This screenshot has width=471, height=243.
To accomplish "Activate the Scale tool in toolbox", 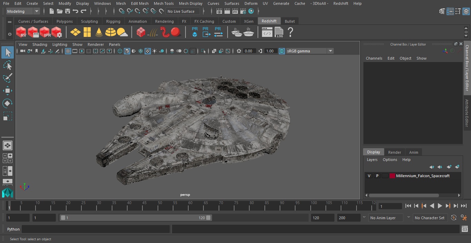I will click(8, 116).
